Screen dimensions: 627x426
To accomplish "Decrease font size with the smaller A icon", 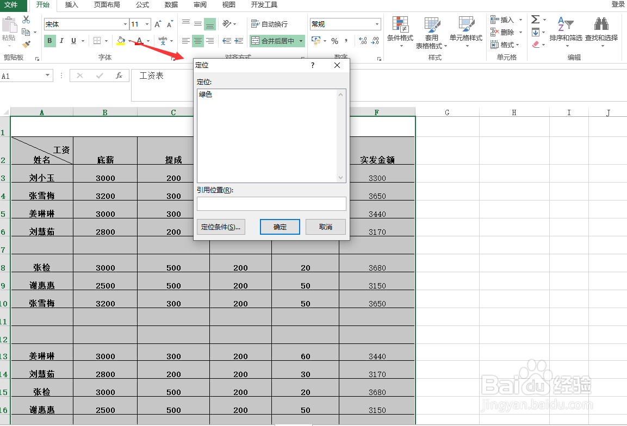I will (170, 24).
